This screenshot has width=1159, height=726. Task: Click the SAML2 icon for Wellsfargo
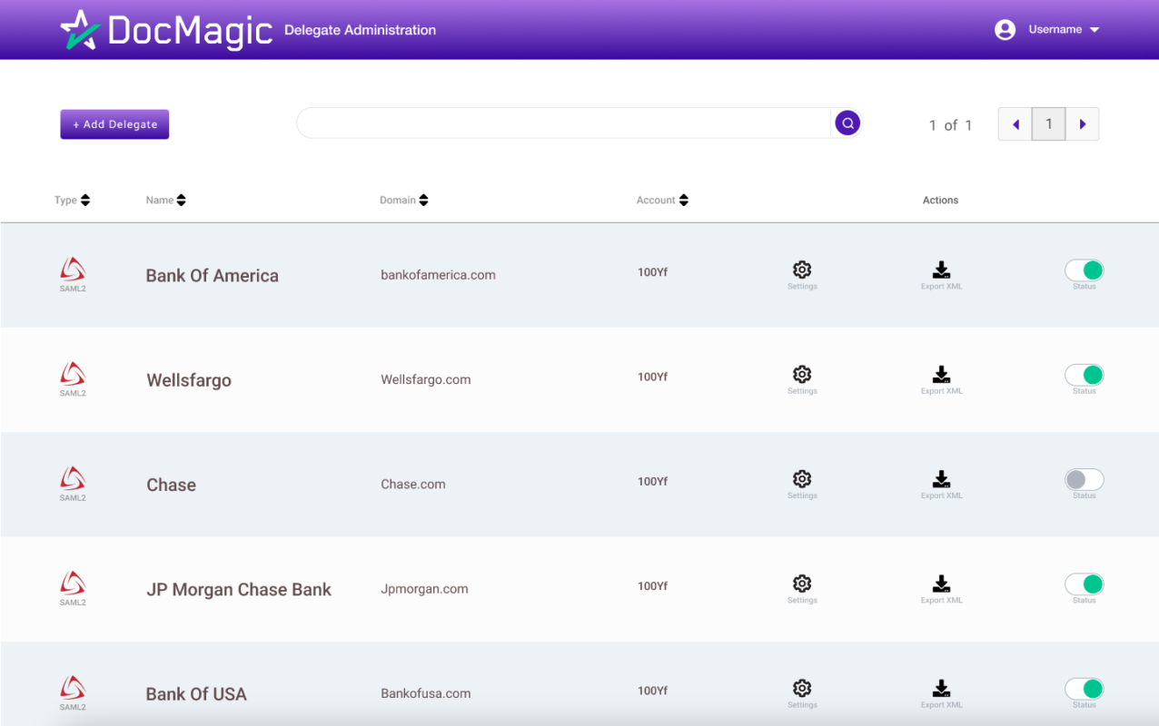(x=73, y=379)
